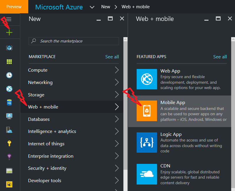Maximize the New blade
This screenshot has height=191, width=235.
pos(110,19)
